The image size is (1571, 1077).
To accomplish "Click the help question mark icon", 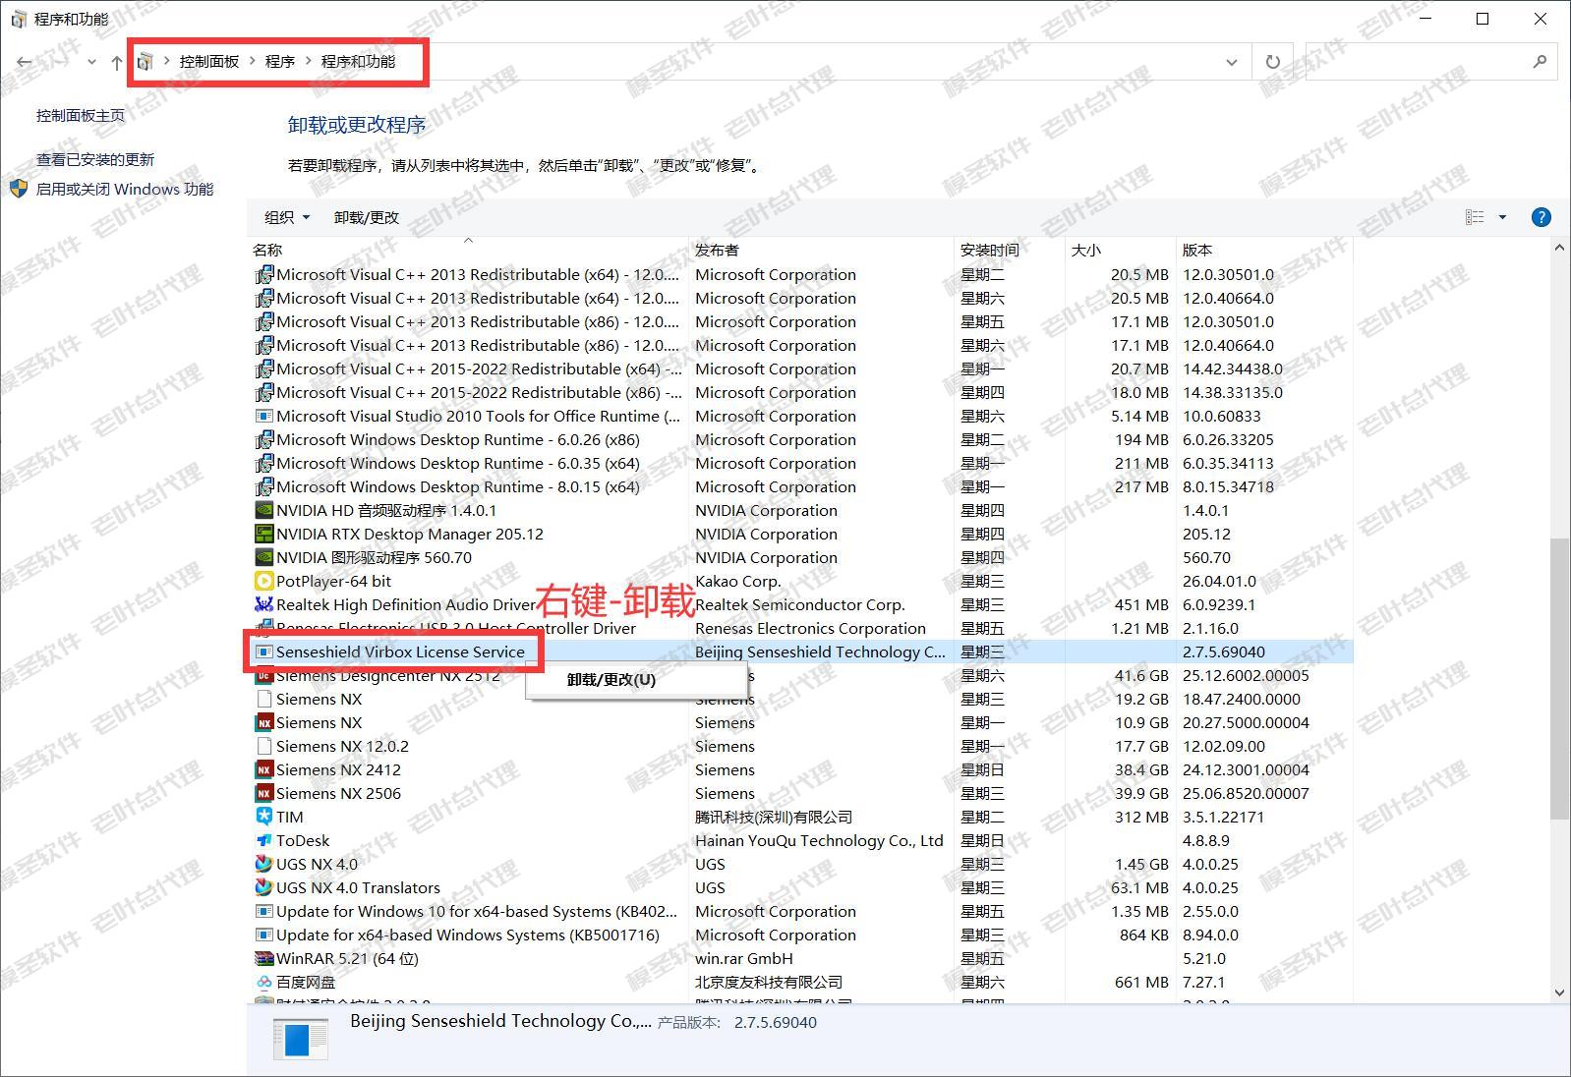I will click(x=1541, y=217).
